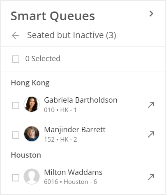Click the Seated but Inactive (3) title
Image resolution: width=166 pixels, height=195 pixels.
click(x=71, y=35)
